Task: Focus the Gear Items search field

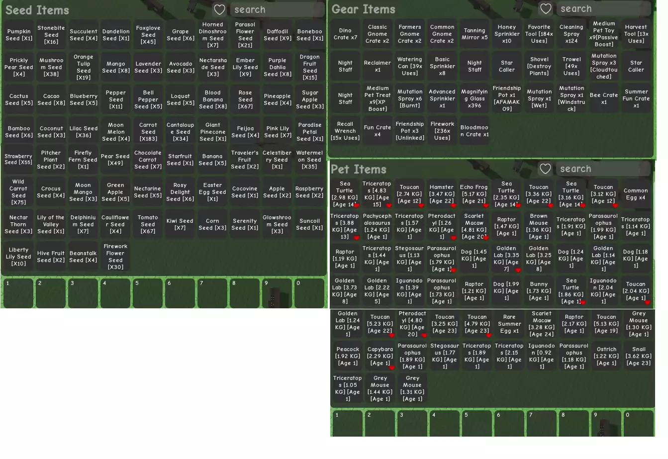Action: 604,8
